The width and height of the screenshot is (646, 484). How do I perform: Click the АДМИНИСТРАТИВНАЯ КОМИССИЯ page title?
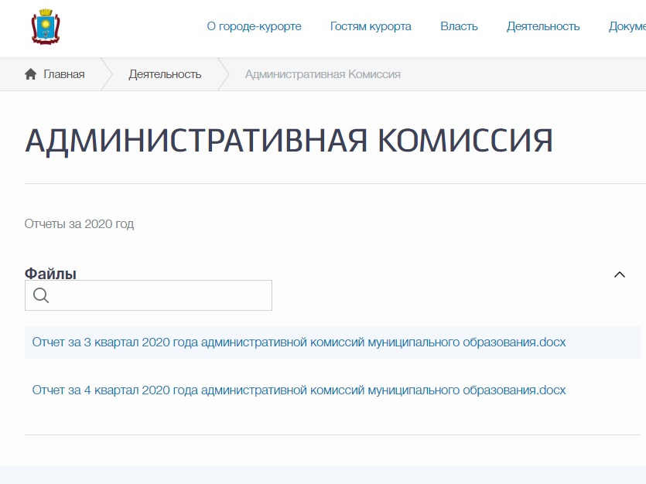coord(289,141)
